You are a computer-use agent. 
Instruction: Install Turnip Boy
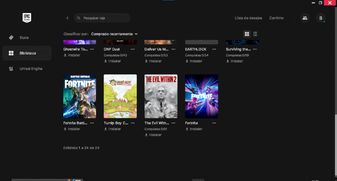[112, 129]
